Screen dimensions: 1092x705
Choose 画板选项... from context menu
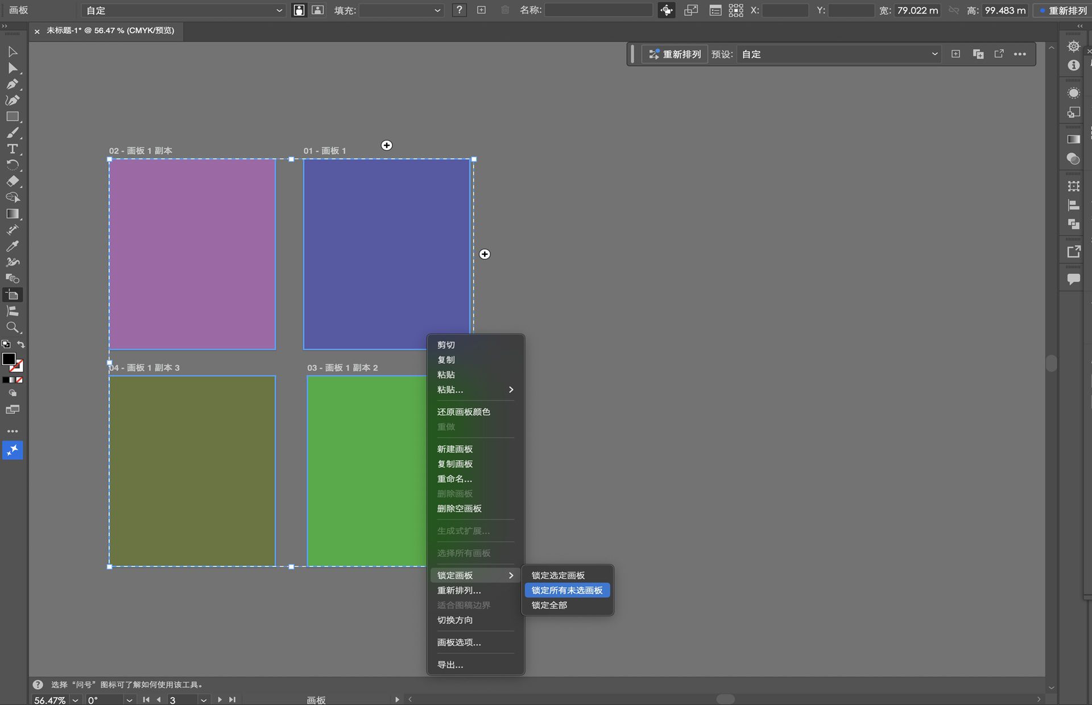tap(458, 642)
